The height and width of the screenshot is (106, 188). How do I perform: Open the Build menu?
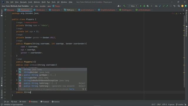pyautogui.click(x=43, y=2)
